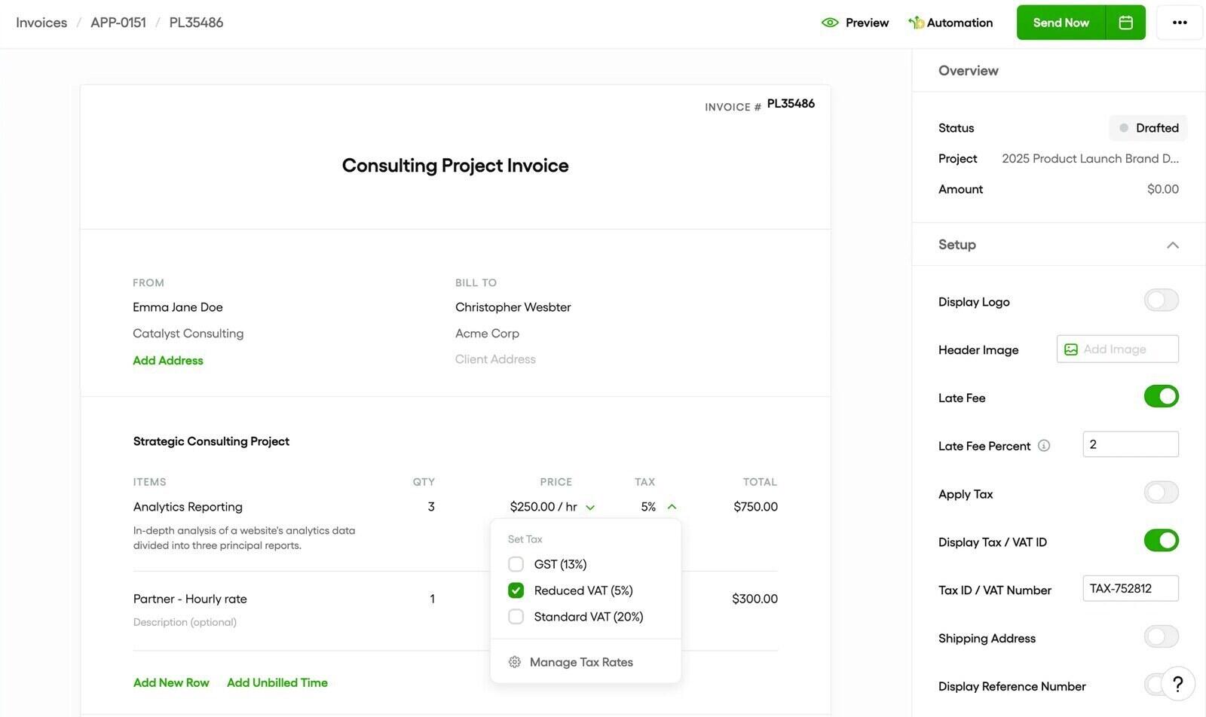Click the Emma Jane Doe sender name
Image resolution: width=1206 pixels, height=717 pixels.
click(x=178, y=307)
